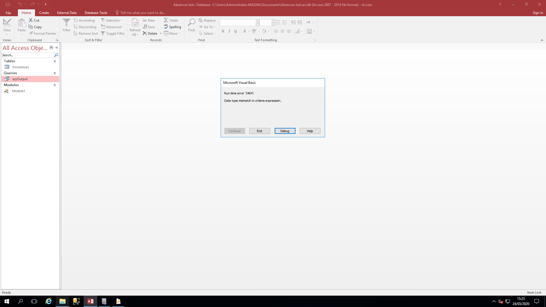546x307 pixels.
Task: Click the Debug button in error dialog
Action: pos(285,131)
